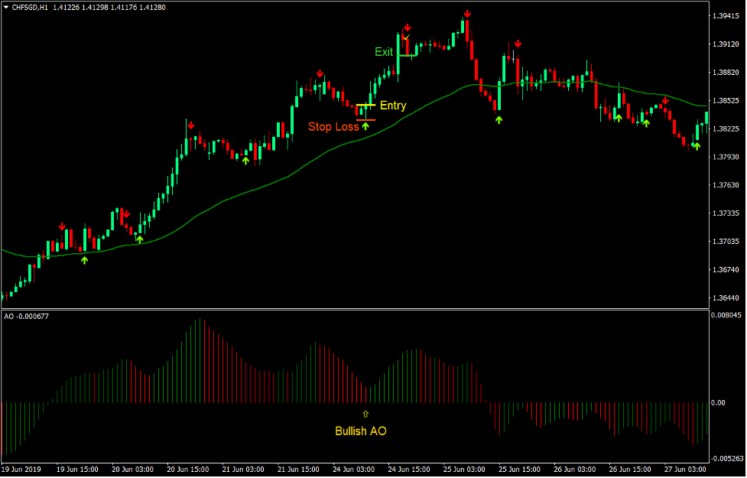The image size is (747, 478).
Task: Select the green Exit text label
Action: (384, 52)
